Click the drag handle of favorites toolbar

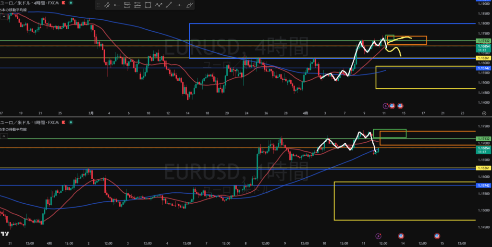(98, 5)
